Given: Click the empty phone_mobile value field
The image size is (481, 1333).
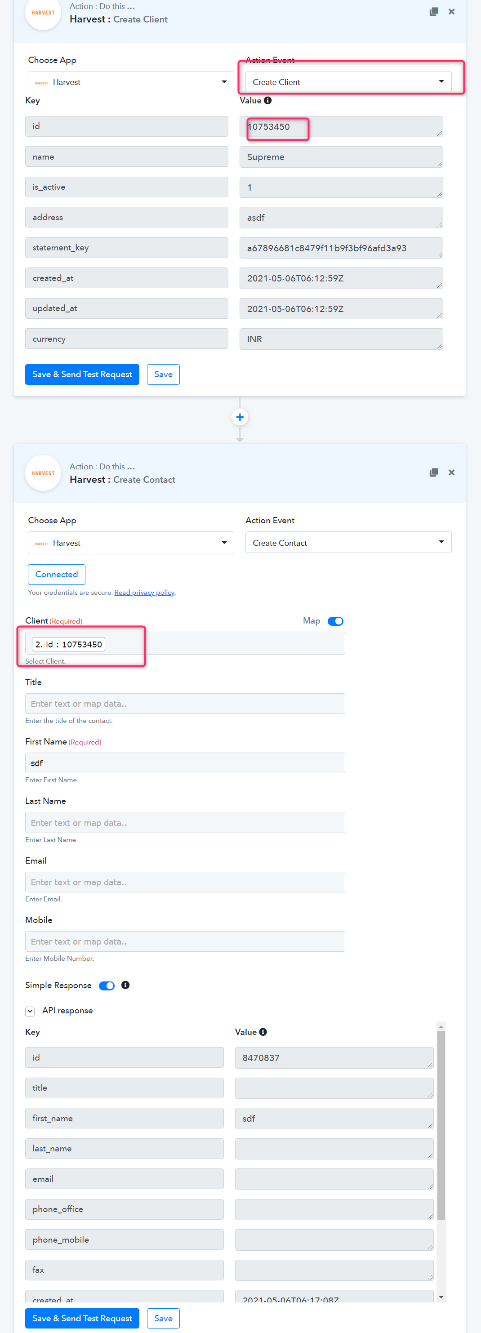Looking at the screenshot, I should [x=334, y=1240].
